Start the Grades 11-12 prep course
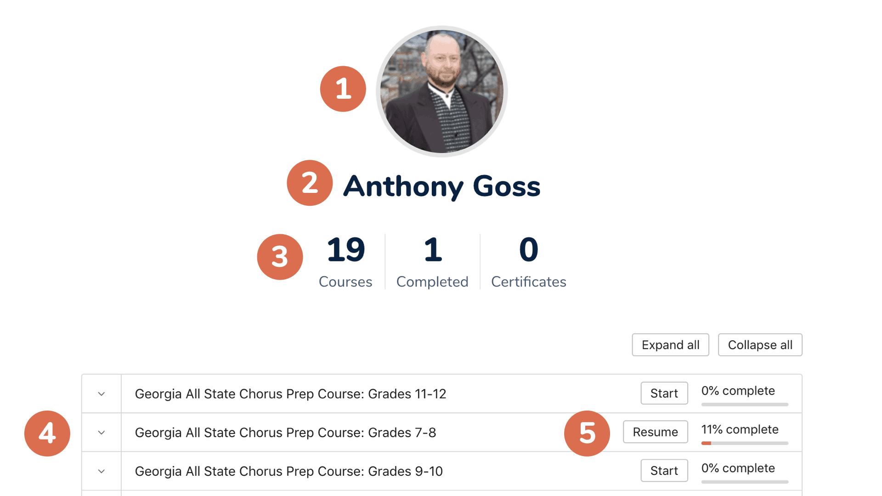 664,393
